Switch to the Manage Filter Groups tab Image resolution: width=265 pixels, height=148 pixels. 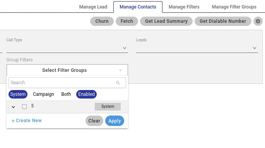click(234, 7)
